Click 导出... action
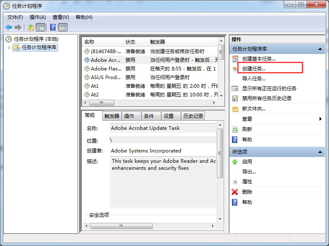This screenshot has height=246, width=329. pos(249,172)
